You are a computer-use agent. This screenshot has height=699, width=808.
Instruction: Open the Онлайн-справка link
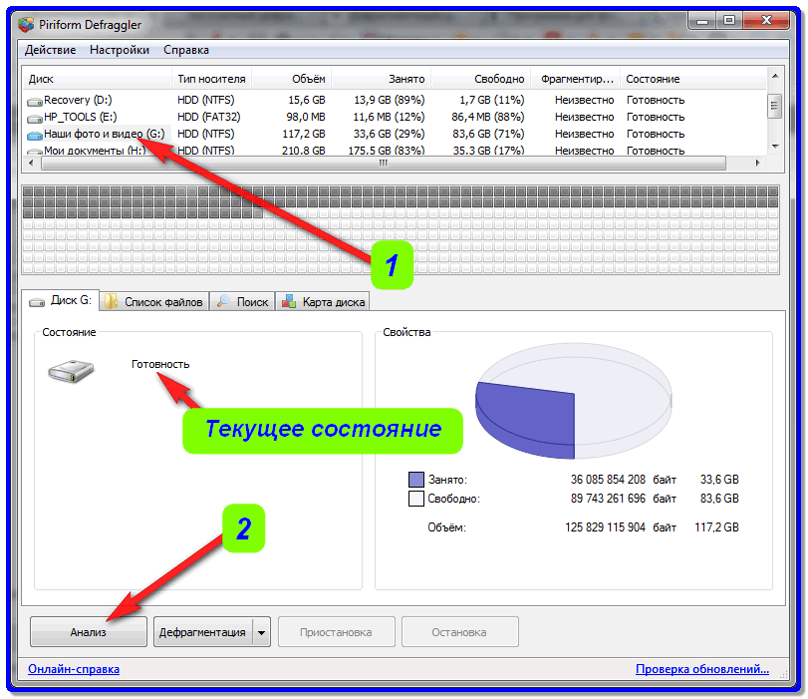click(74, 669)
